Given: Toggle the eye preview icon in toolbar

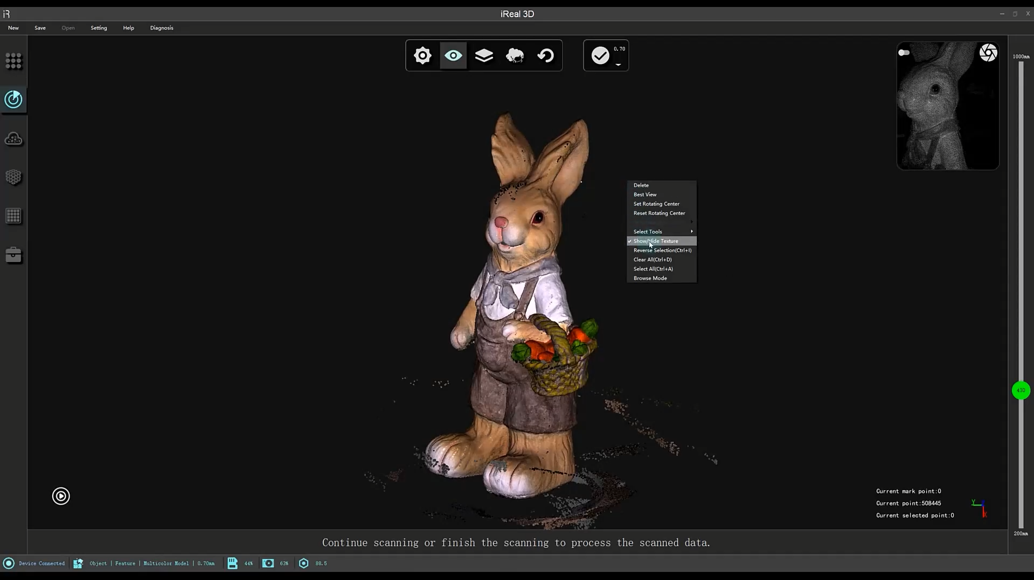Looking at the screenshot, I should click(453, 55).
